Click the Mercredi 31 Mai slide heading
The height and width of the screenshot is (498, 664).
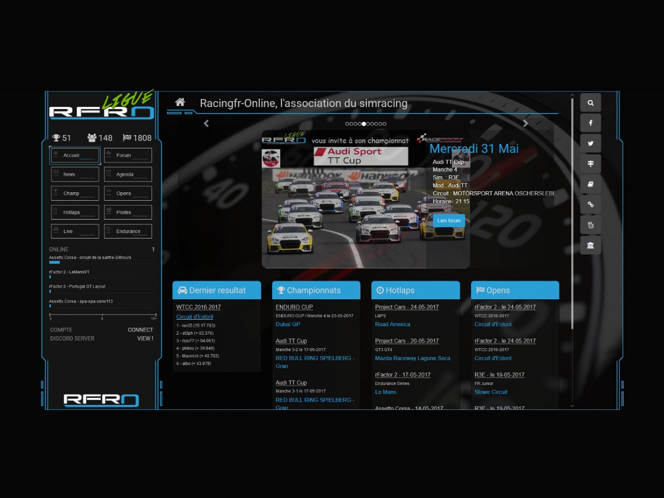click(474, 149)
